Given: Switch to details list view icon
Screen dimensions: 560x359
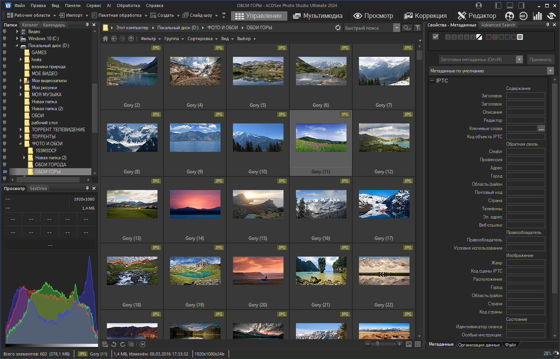Looking at the screenshot, I should tap(418, 344).
